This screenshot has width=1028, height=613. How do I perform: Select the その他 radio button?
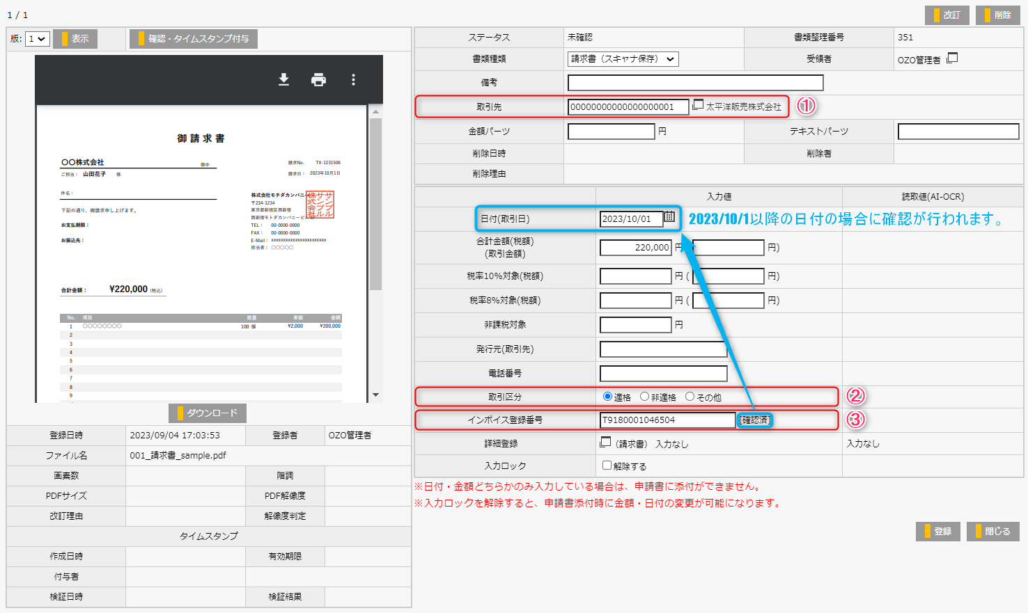point(690,397)
